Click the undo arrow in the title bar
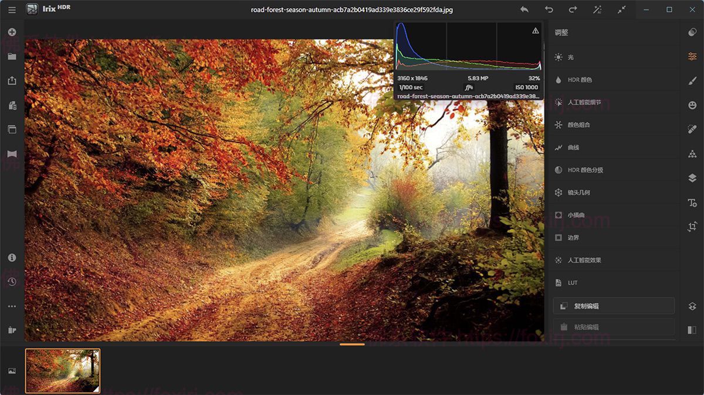704x395 pixels. point(549,10)
